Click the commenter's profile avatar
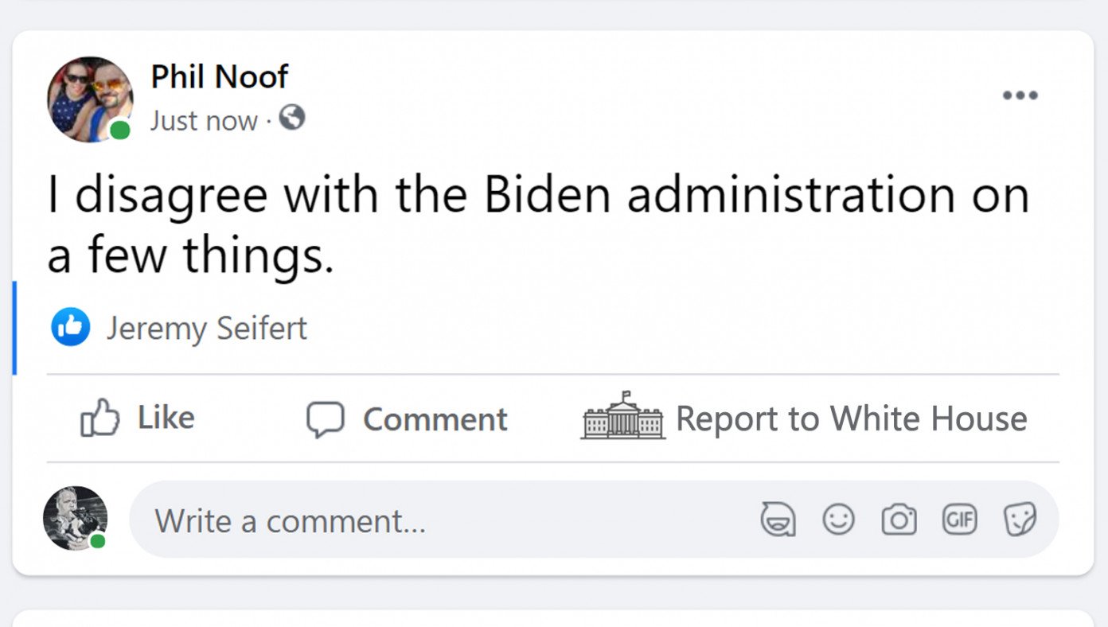The width and height of the screenshot is (1108, 627). pyautogui.click(x=75, y=518)
